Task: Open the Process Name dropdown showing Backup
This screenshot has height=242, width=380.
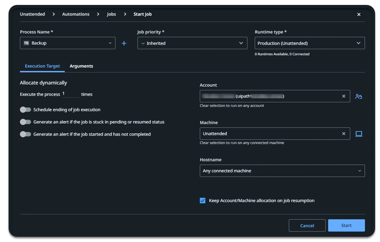Action: 68,43
